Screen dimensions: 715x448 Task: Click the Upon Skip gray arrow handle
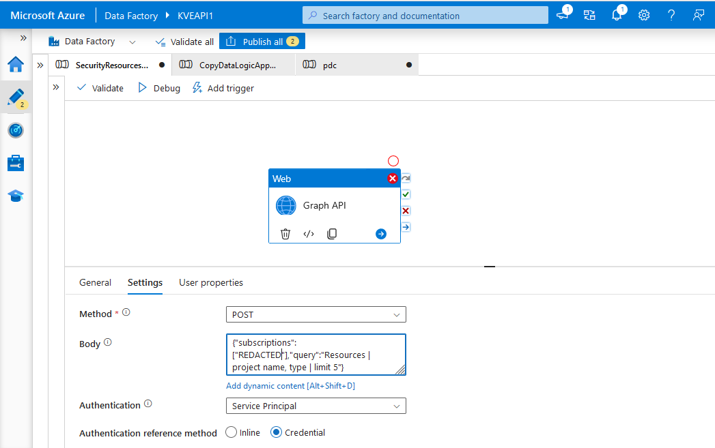(x=406, y=178)
